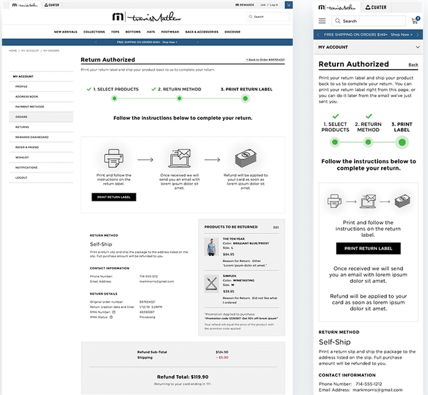Click the desktop money stack illustration

pos(245,158)
